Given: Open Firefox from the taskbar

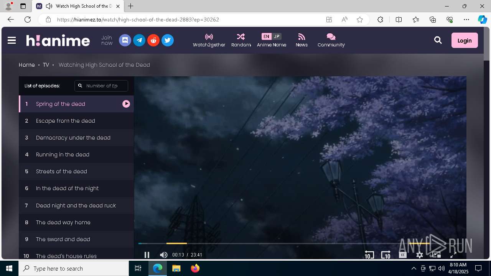Looking at the screenshot, I should pyautogui.click(x=195, y=268).
